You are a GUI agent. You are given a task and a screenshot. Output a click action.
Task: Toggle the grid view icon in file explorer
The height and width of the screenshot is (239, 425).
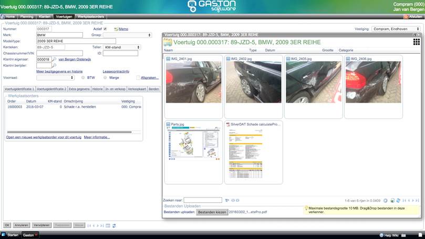pos(416,42)
